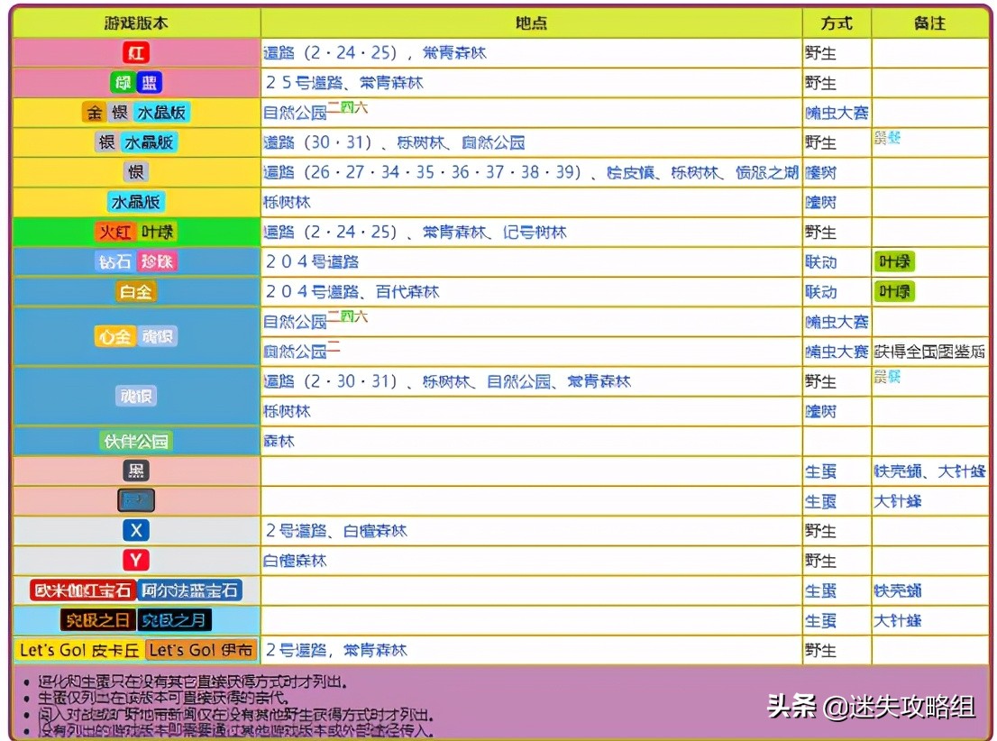Click the 白金 version badge
The width and height of the screenshot is (997, 741).
coord(136,291)
